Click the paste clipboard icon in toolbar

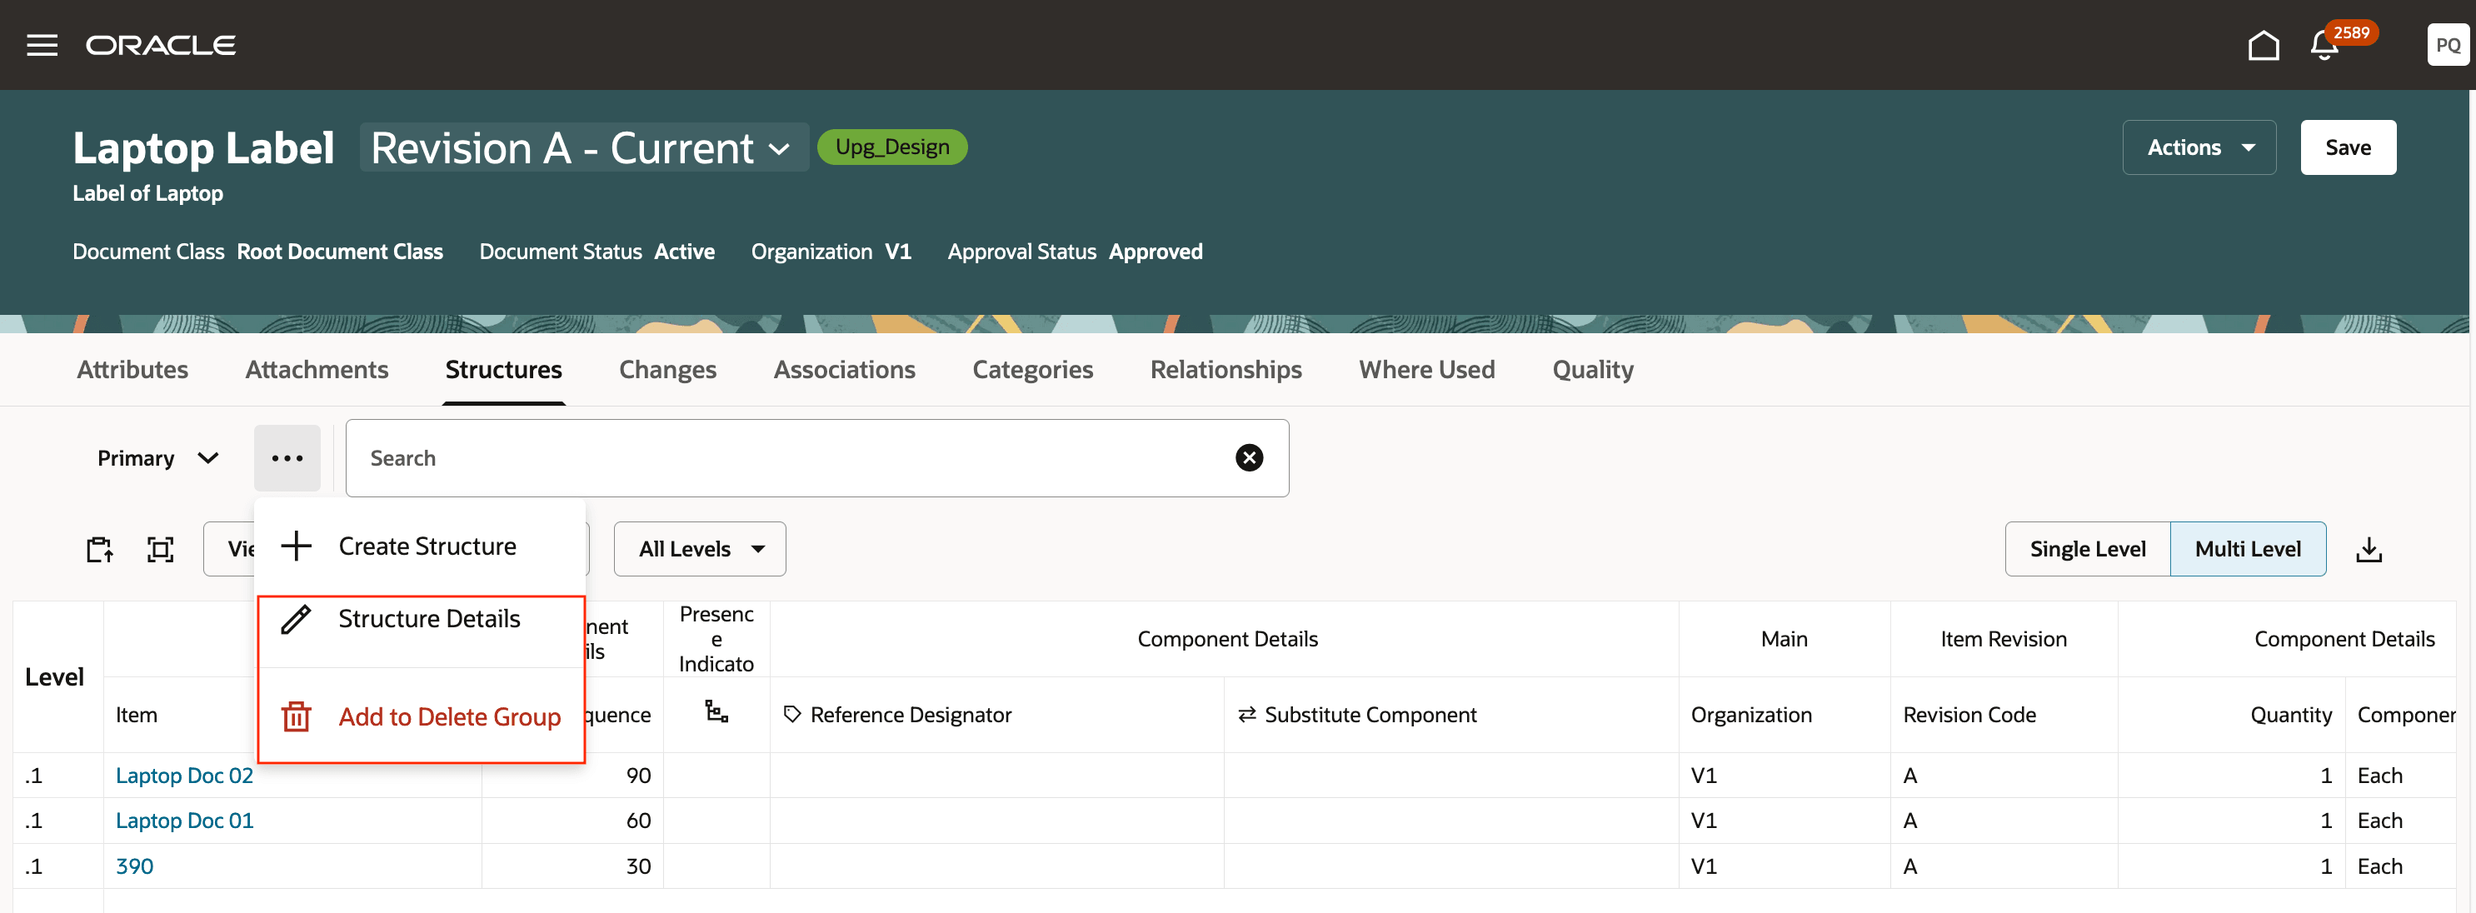click(x=99, y=550)
